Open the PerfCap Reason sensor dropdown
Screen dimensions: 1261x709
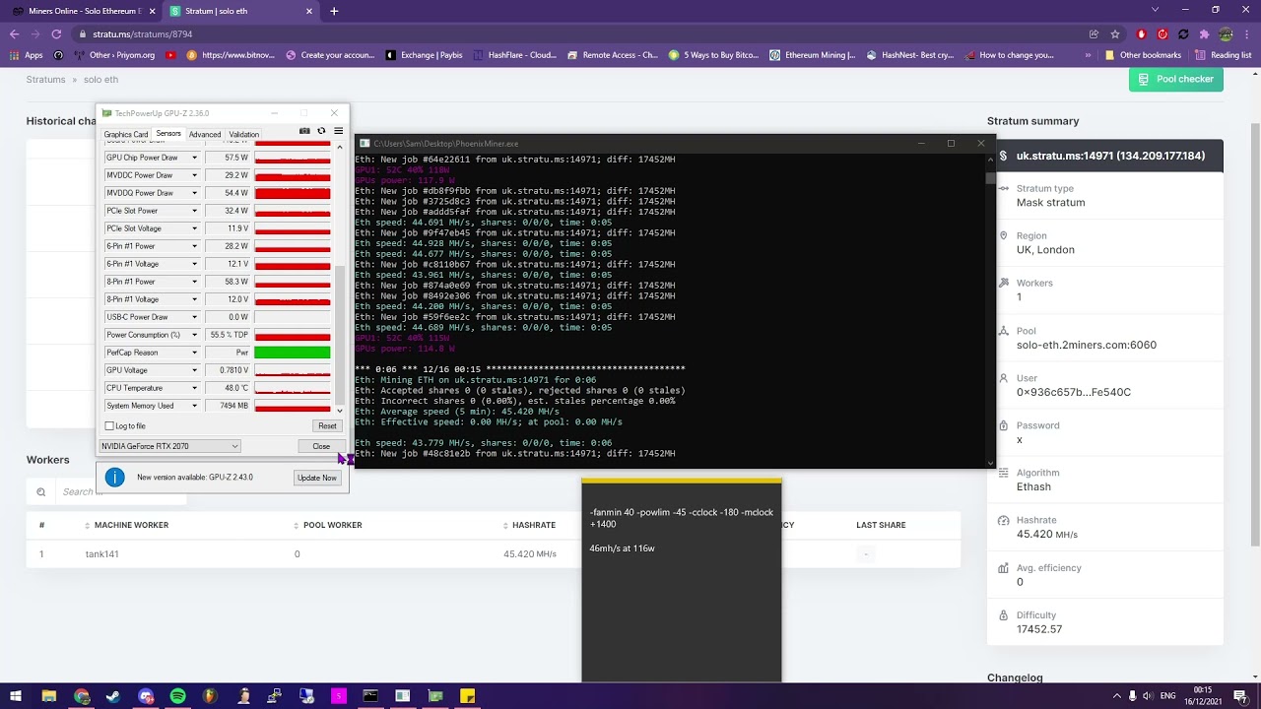[x=194, y=353]
